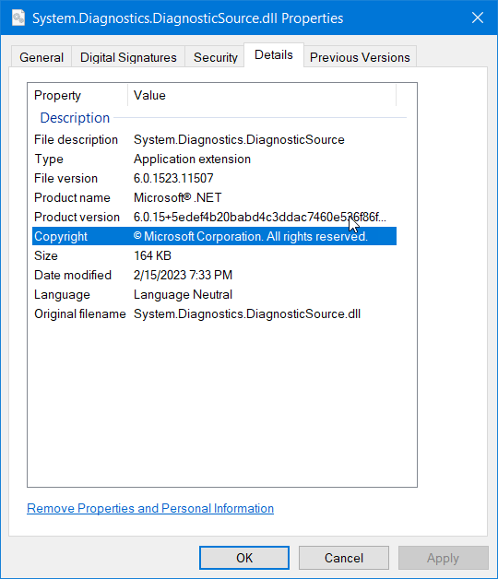Click the System.Diagnostics.DiagnosticSource.dll original filename value
The image size is (498, 579).
click(247, 313)
